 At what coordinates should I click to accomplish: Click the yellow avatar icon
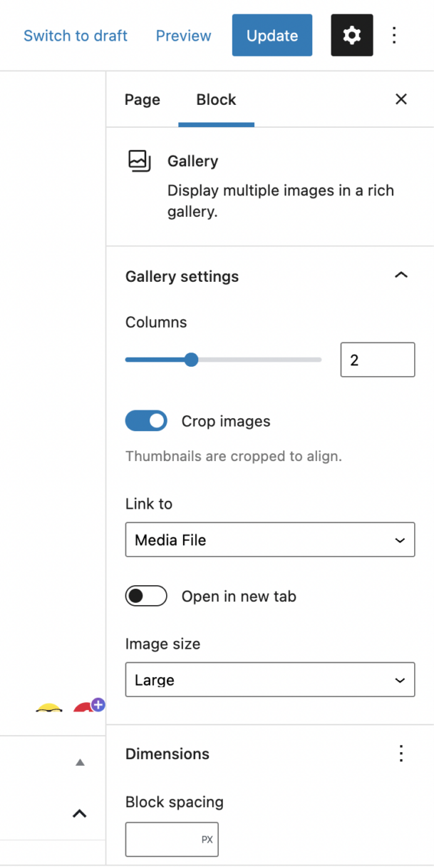pyautogui.click(x=49, y=708)
